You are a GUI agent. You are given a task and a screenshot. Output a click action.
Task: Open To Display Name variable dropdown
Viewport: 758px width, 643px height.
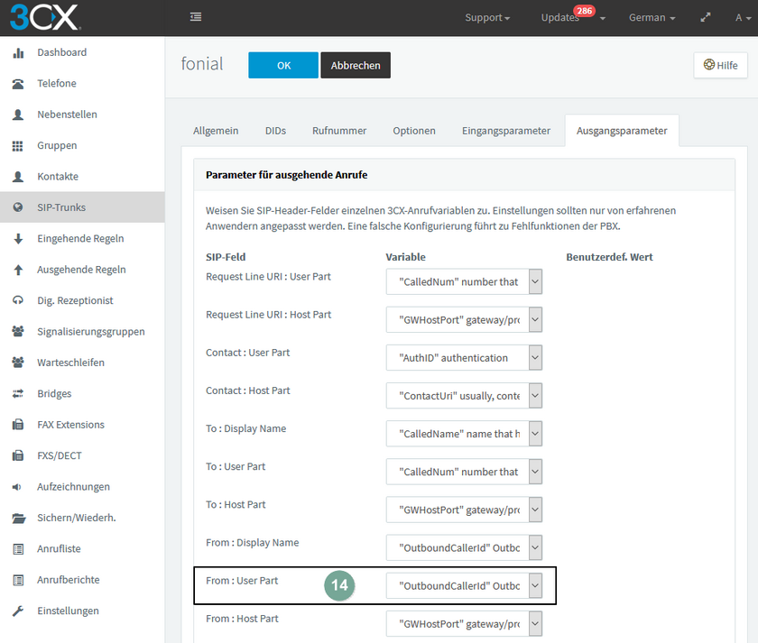click(x=464, y=434)
